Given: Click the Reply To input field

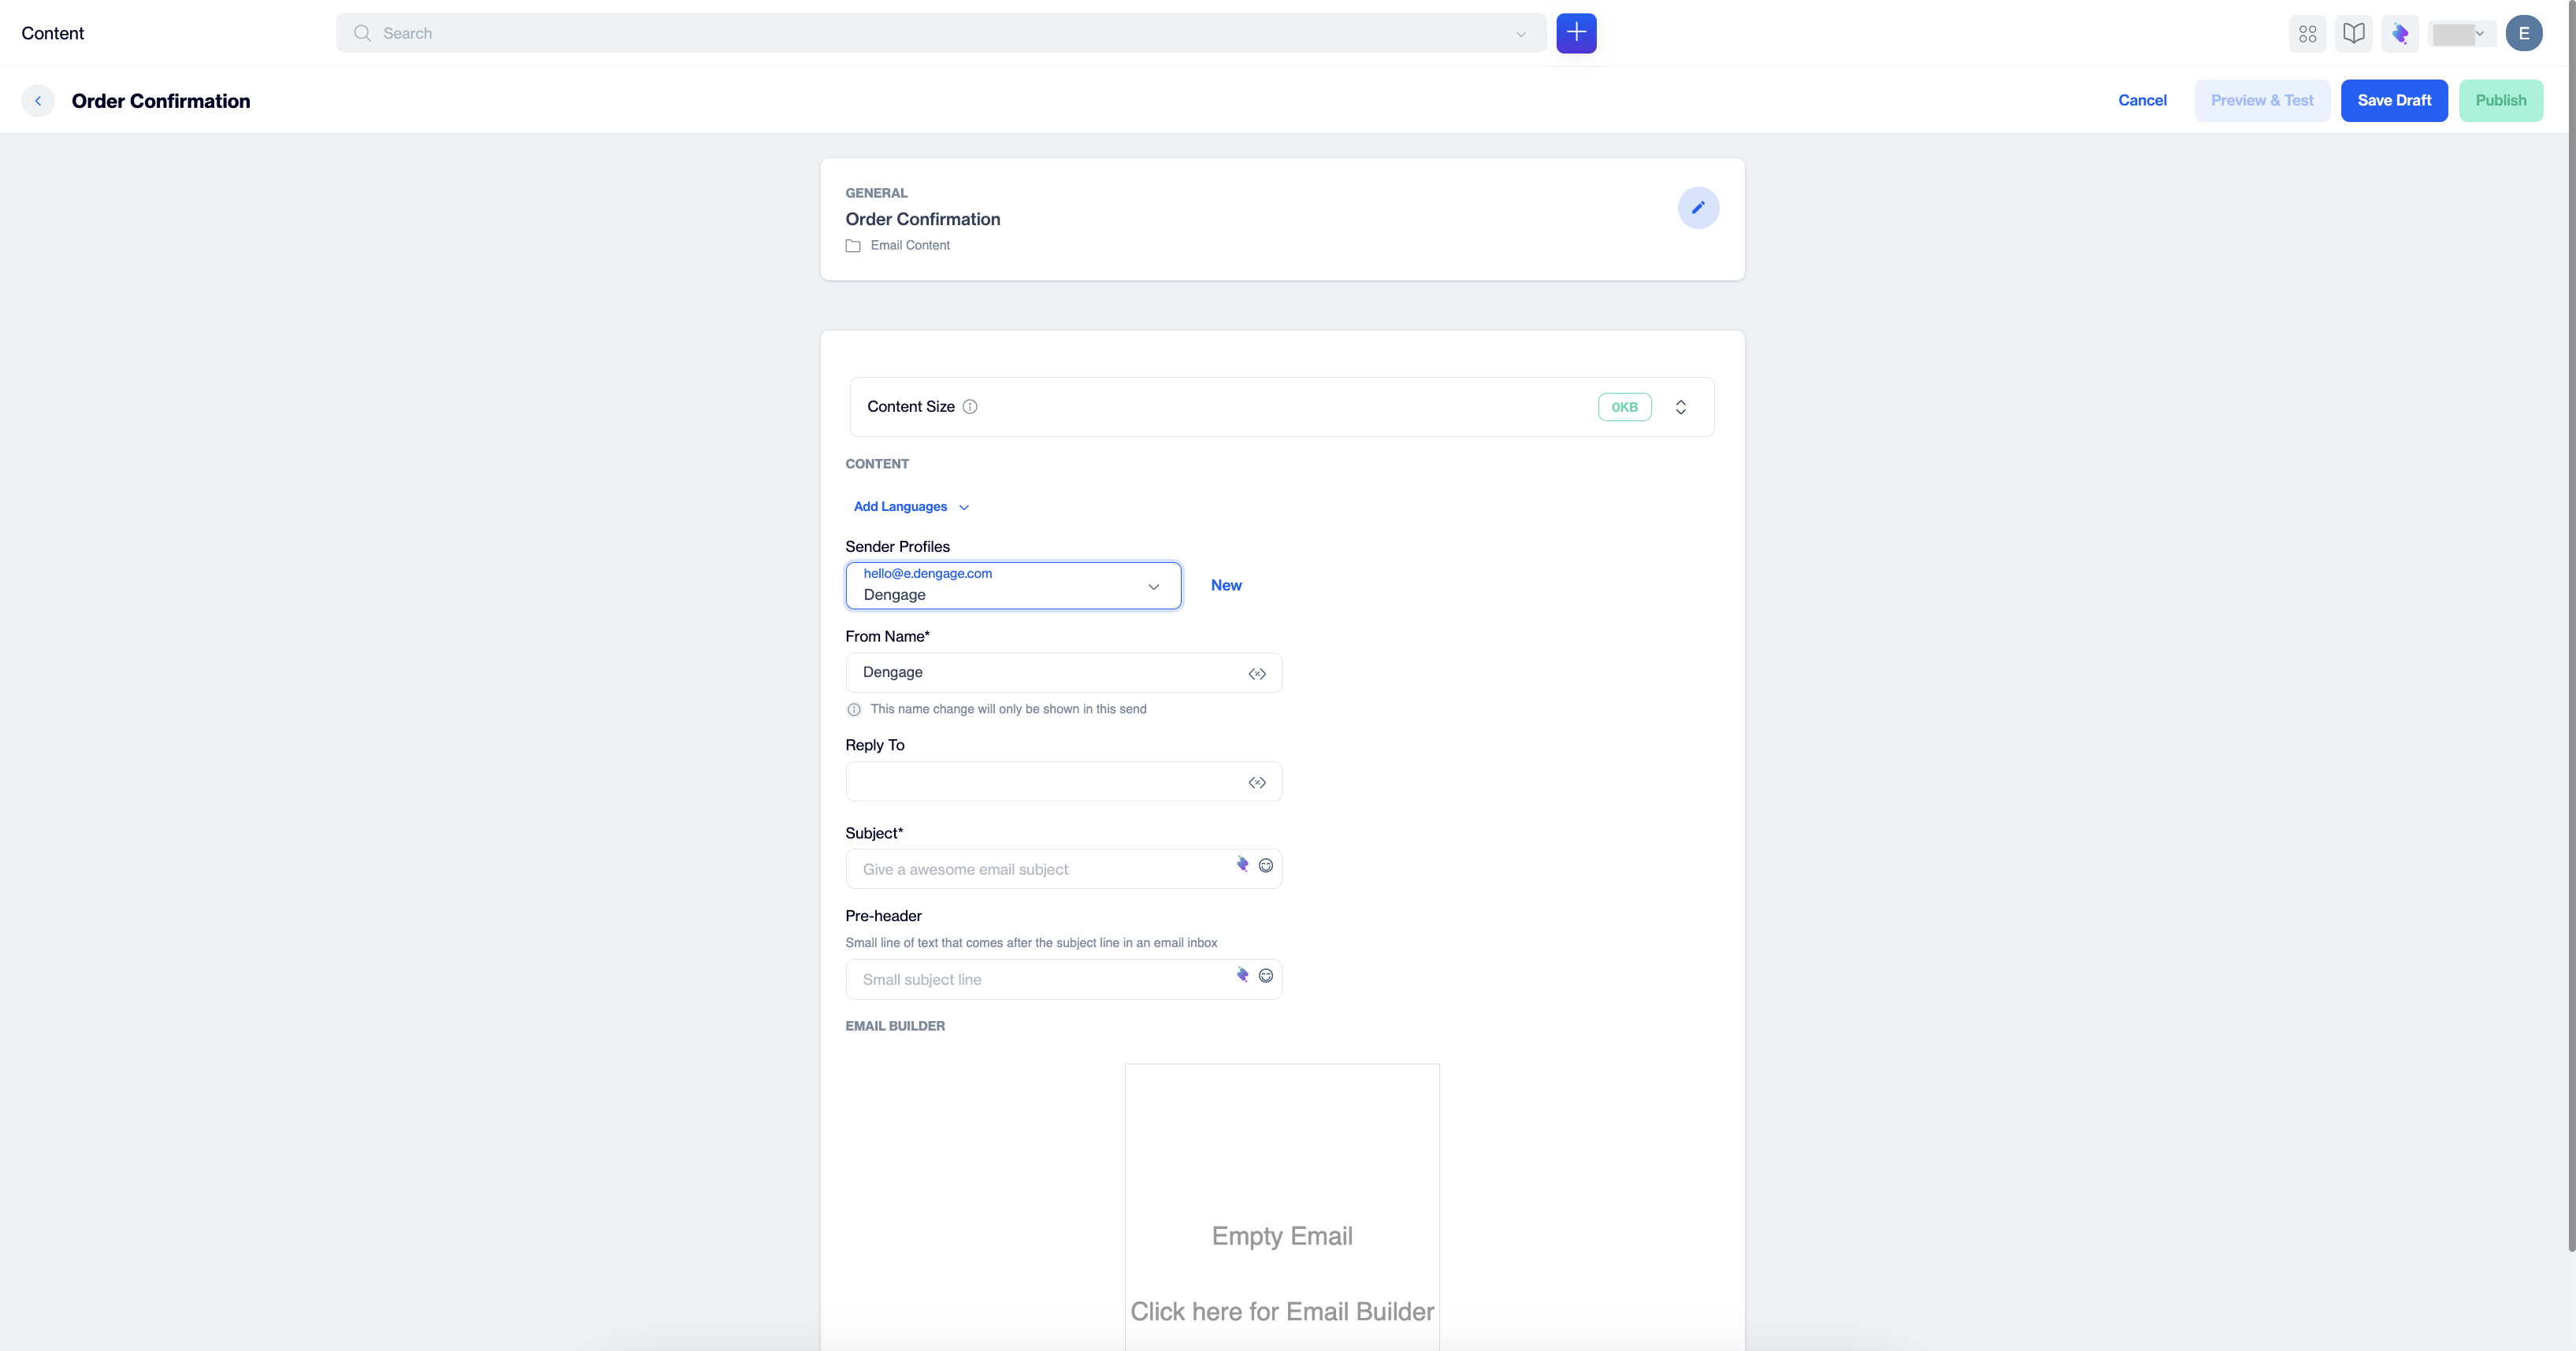Looking at the screenshot, I should [1063, 782].
